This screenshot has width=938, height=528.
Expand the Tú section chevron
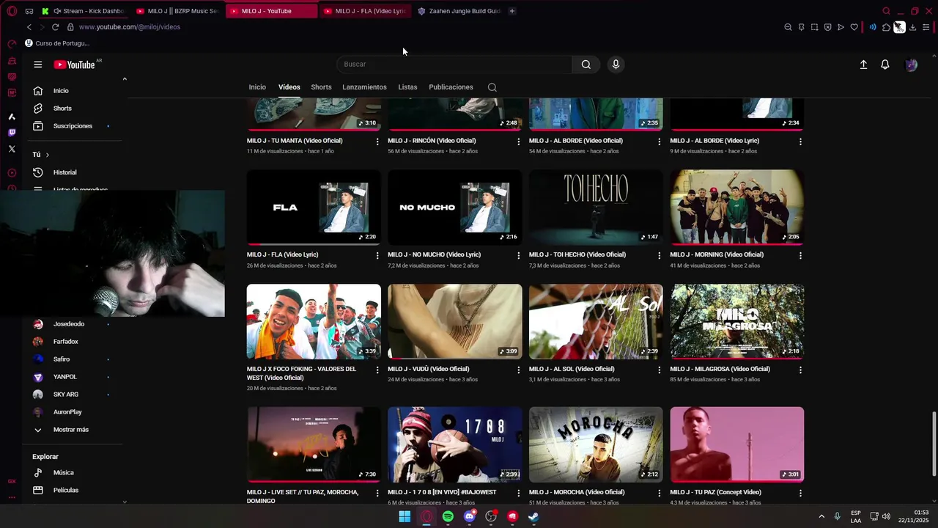coord(48,155)
